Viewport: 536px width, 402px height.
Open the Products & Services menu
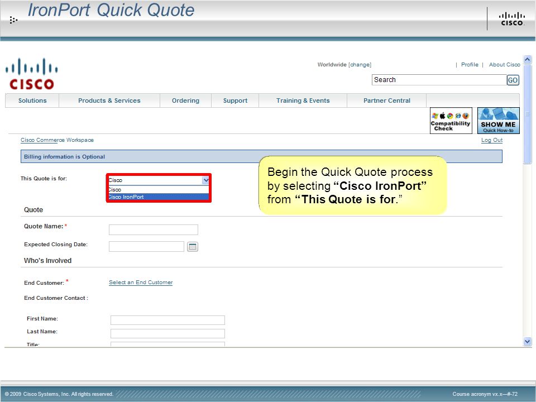(109, 100)
